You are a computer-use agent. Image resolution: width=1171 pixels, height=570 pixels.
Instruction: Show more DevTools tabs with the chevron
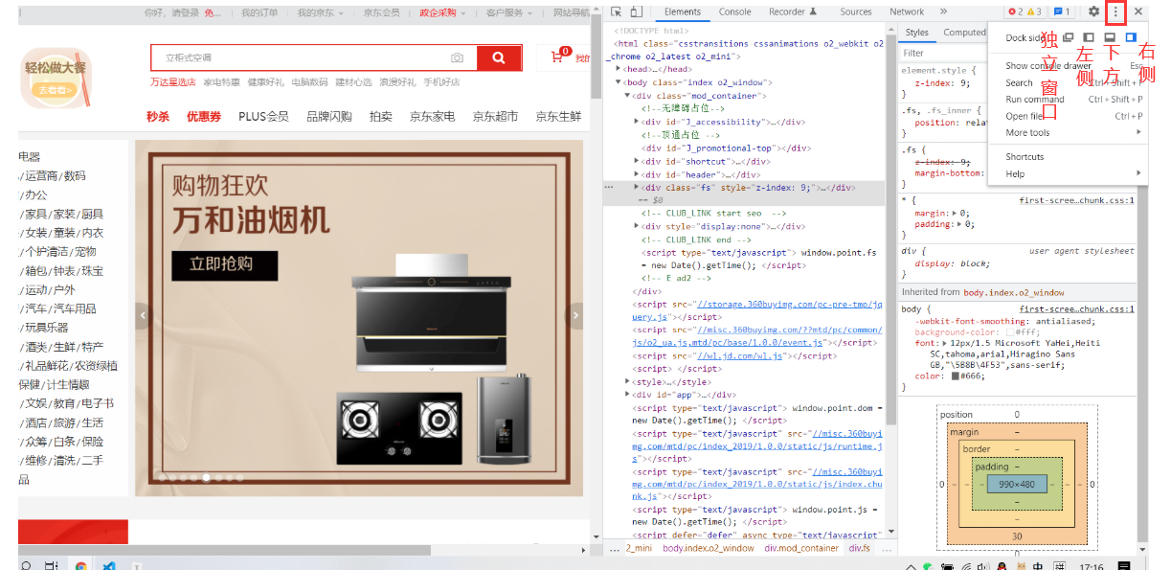click(x=943, y=11)
